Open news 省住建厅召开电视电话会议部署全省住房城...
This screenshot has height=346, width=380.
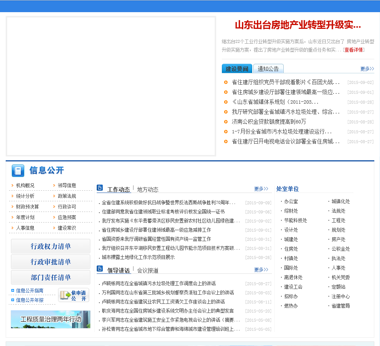pyautogui.click(x=286, y=141)
